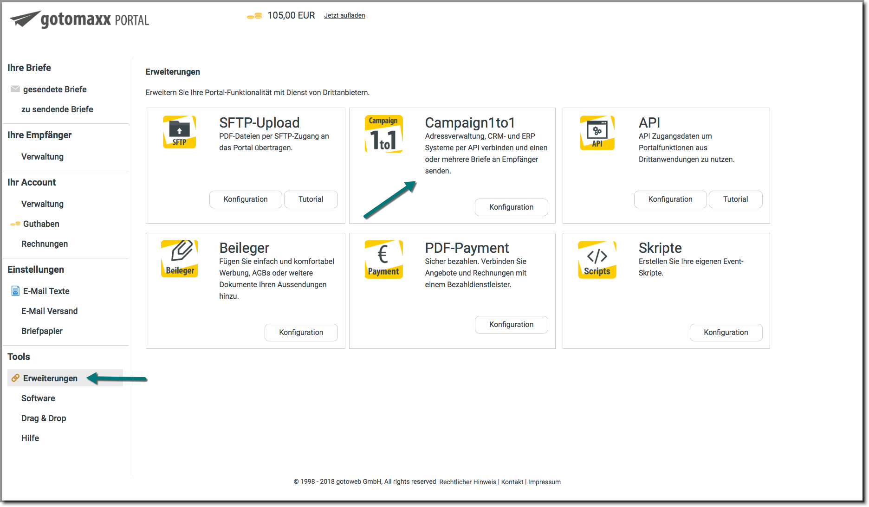Open Konfiguration for Skripte
The image size is (869, 507).
click(x=726, y=333)
